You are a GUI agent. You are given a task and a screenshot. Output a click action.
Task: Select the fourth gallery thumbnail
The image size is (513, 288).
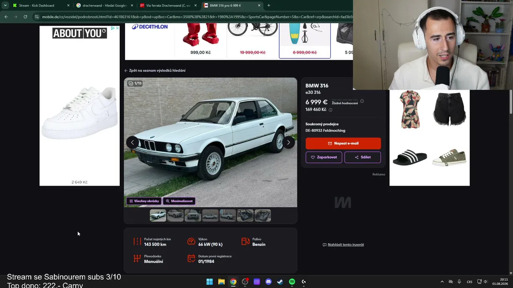click(x=210, y=216)
